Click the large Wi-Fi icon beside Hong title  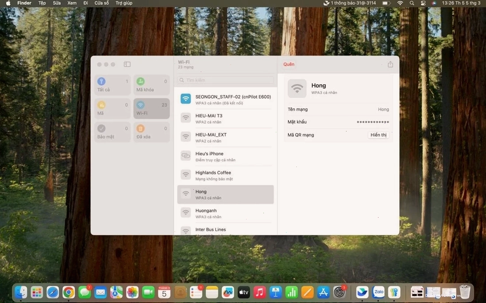tap(297, 88)
